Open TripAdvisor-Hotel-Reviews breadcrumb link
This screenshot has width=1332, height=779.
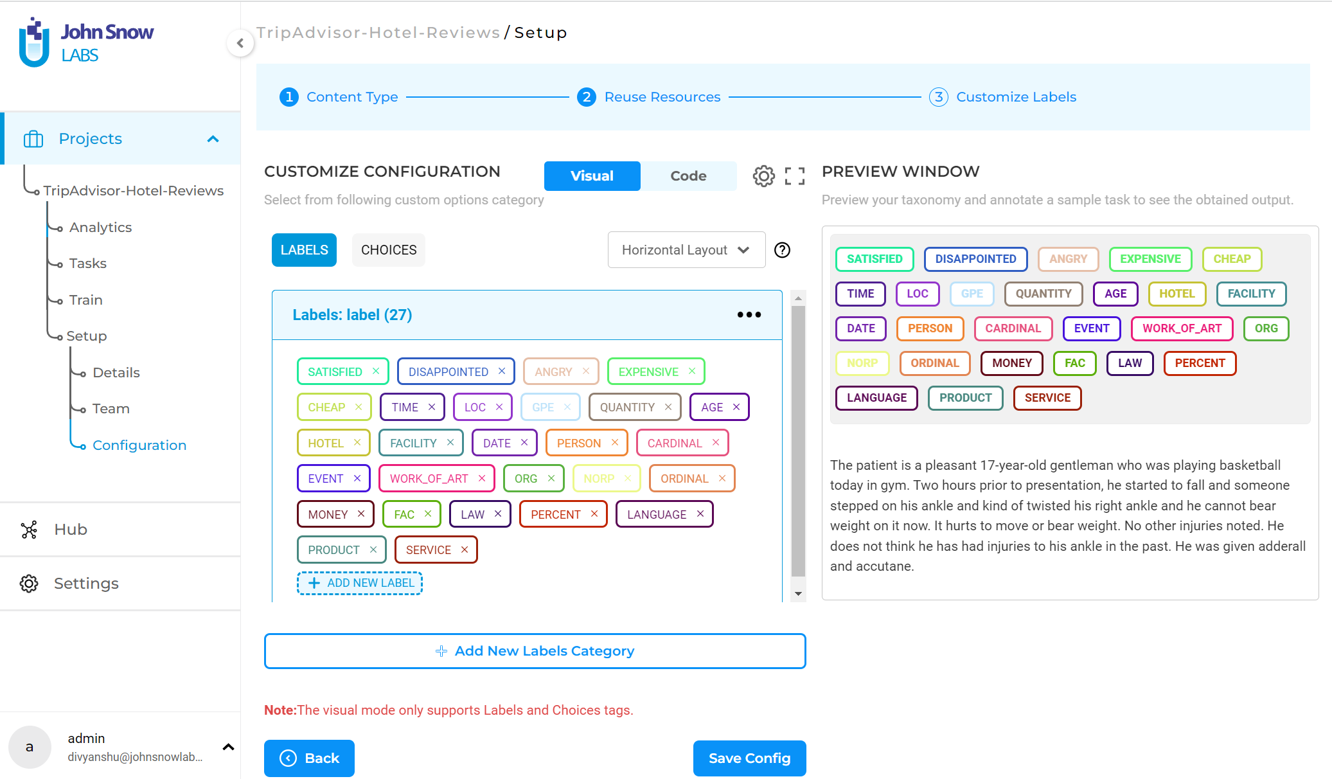[378, 33]
